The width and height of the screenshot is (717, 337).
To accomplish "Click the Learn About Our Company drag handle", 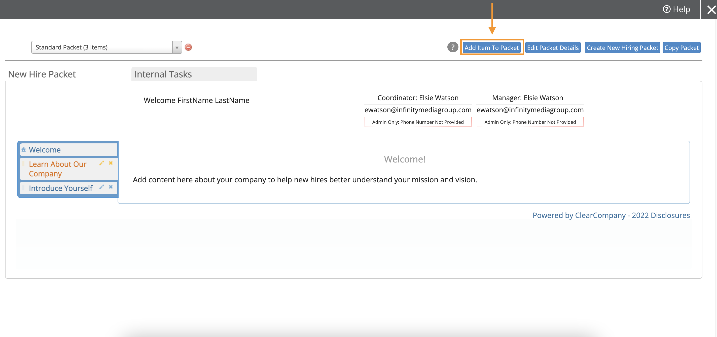I will tap(23, 164).
